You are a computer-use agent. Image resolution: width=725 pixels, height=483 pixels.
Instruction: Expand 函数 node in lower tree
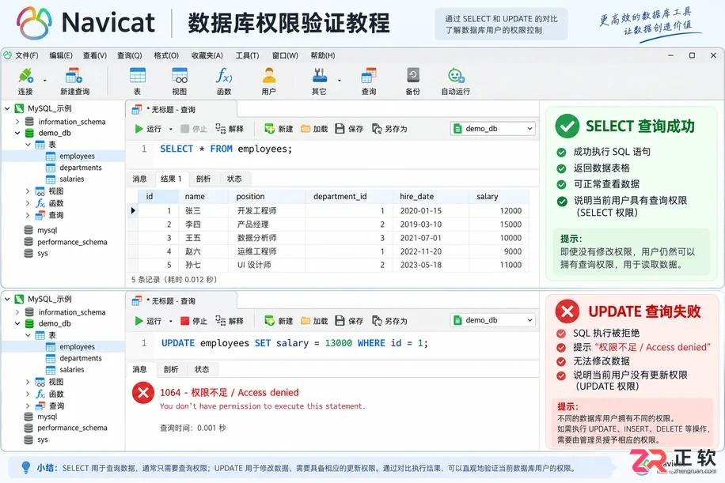[28, 394]
